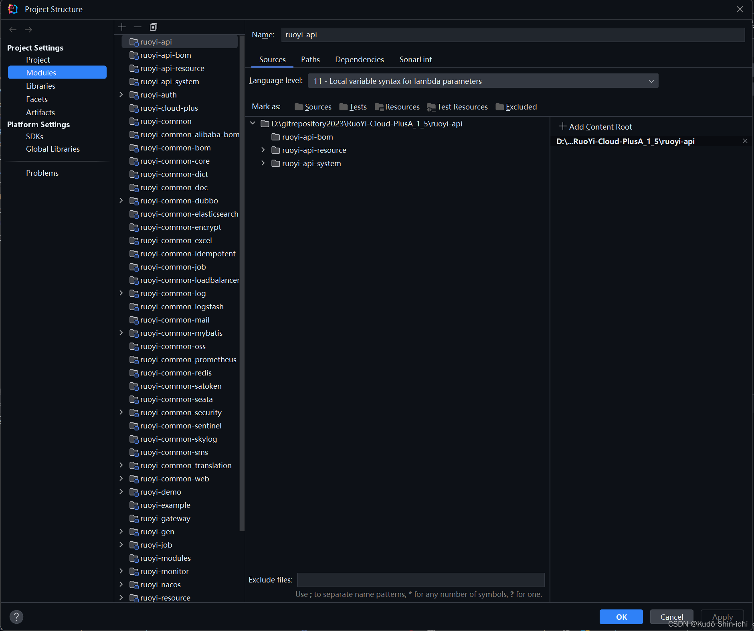This screenshot has width=754, height=631.
Task: Select the ruoyi-common-sentinel module
Action: pos(181,426)
